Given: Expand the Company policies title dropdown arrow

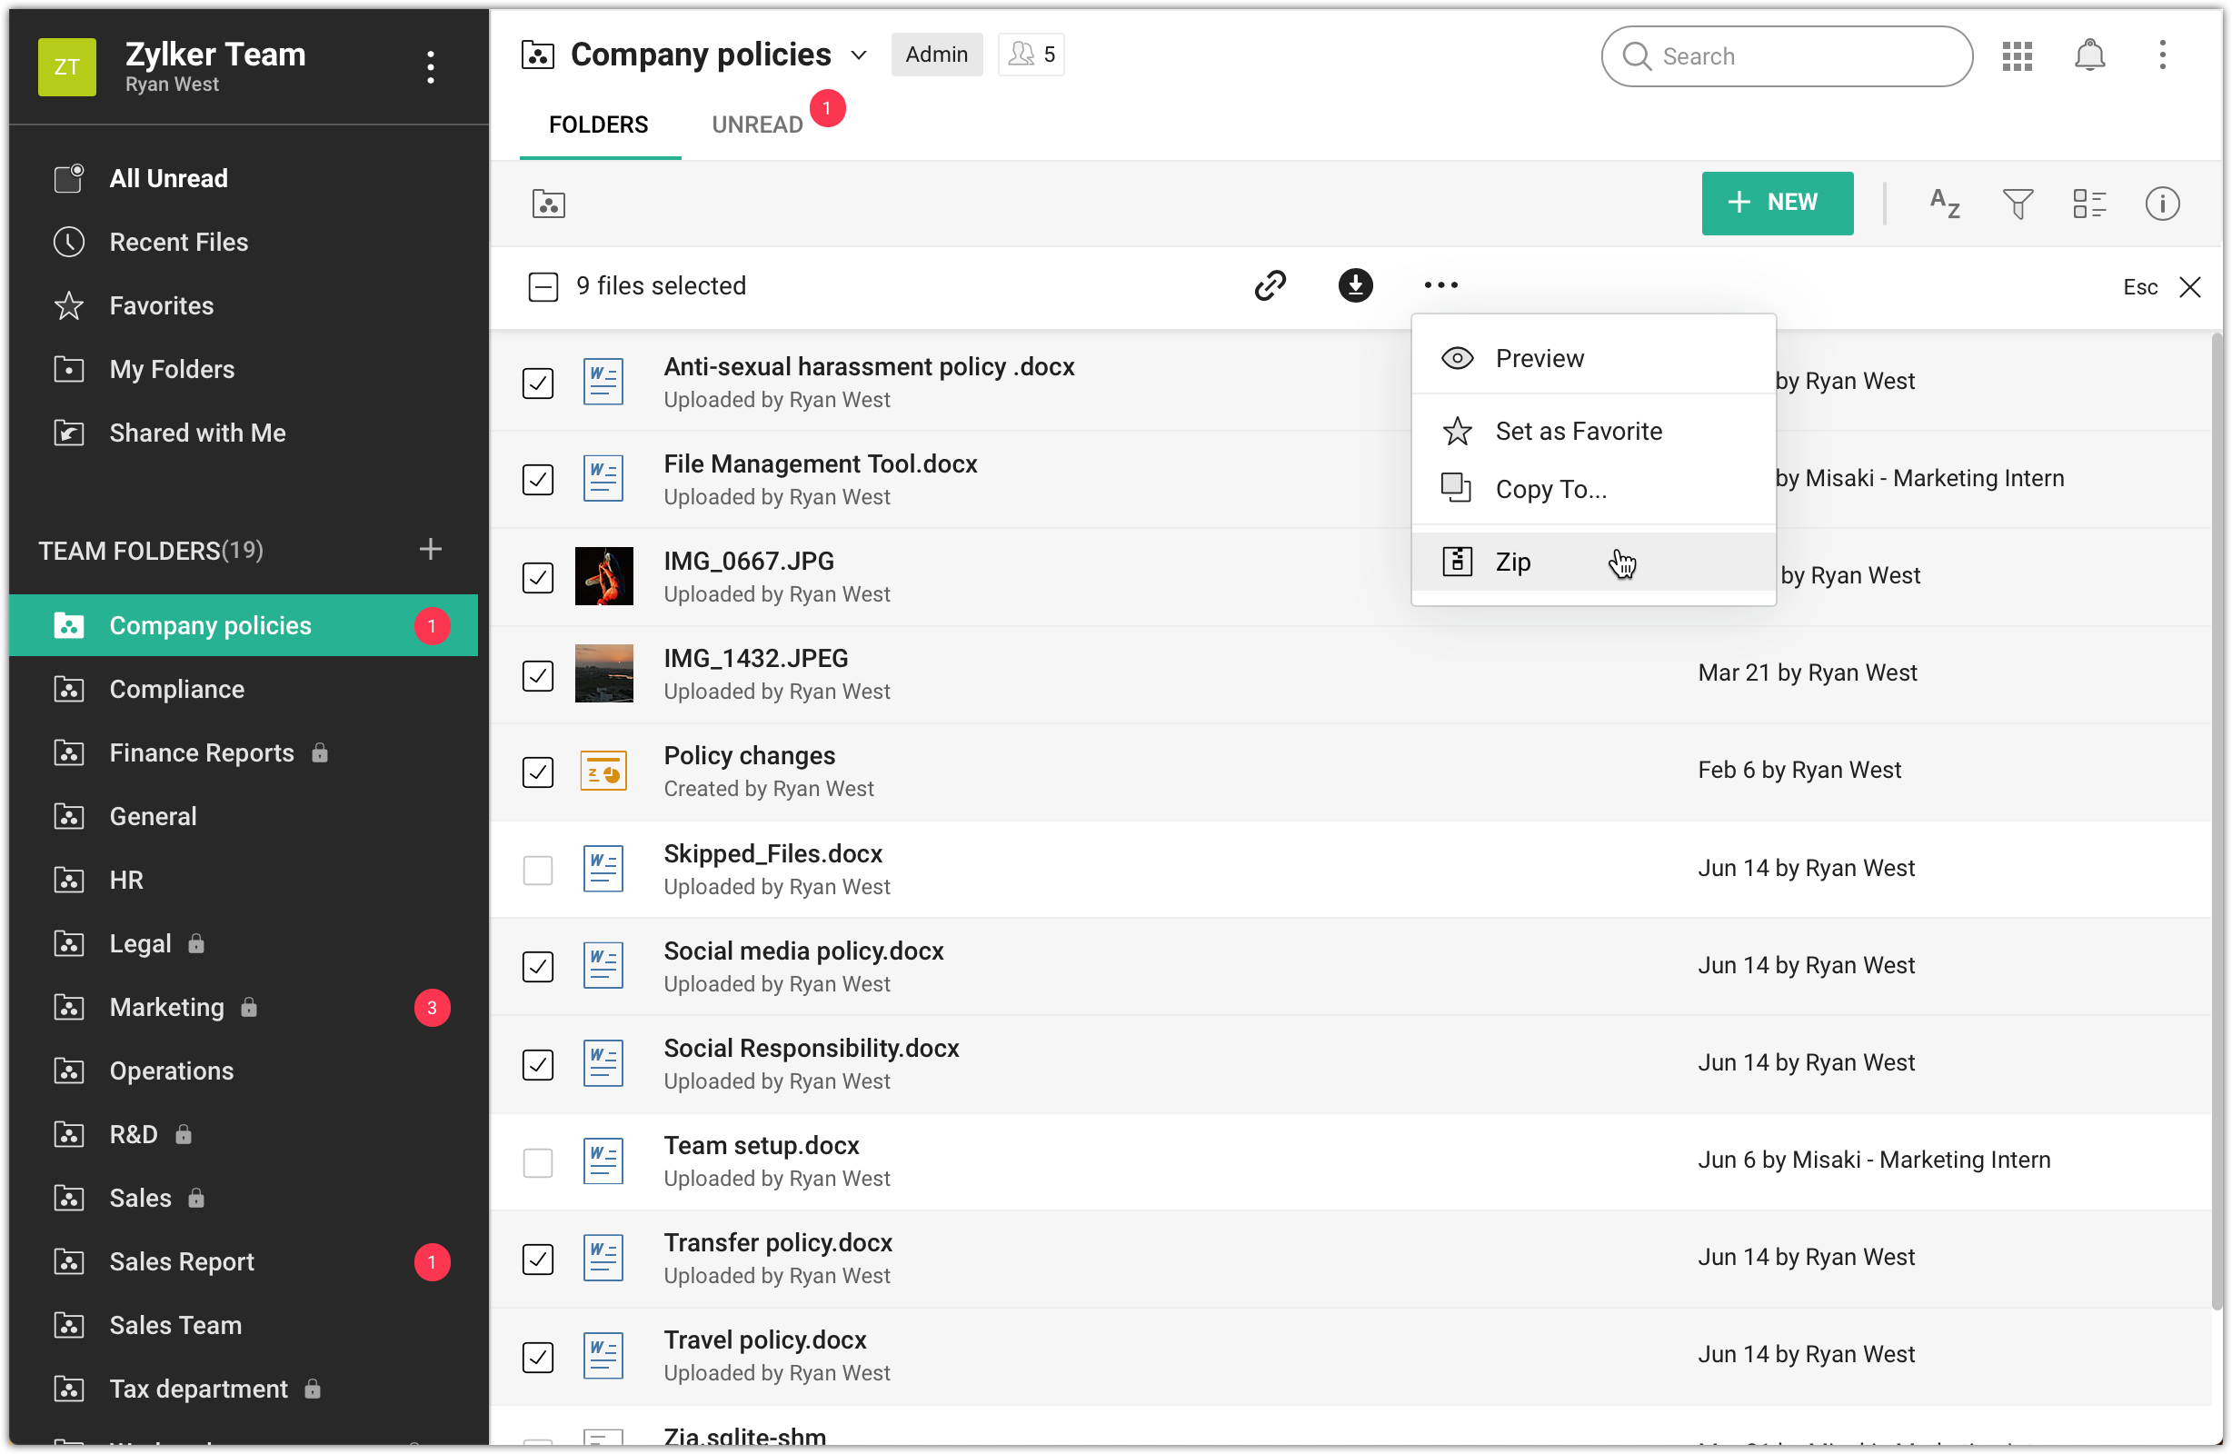Looking at the screenshot, I should 858,55.
